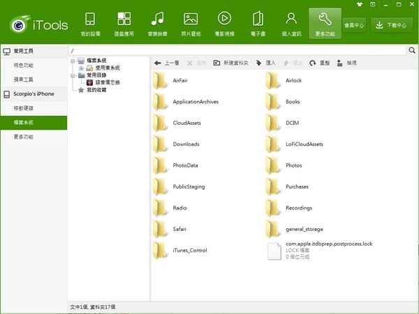Click the 重整 refresh button

[x=320, y=63]
